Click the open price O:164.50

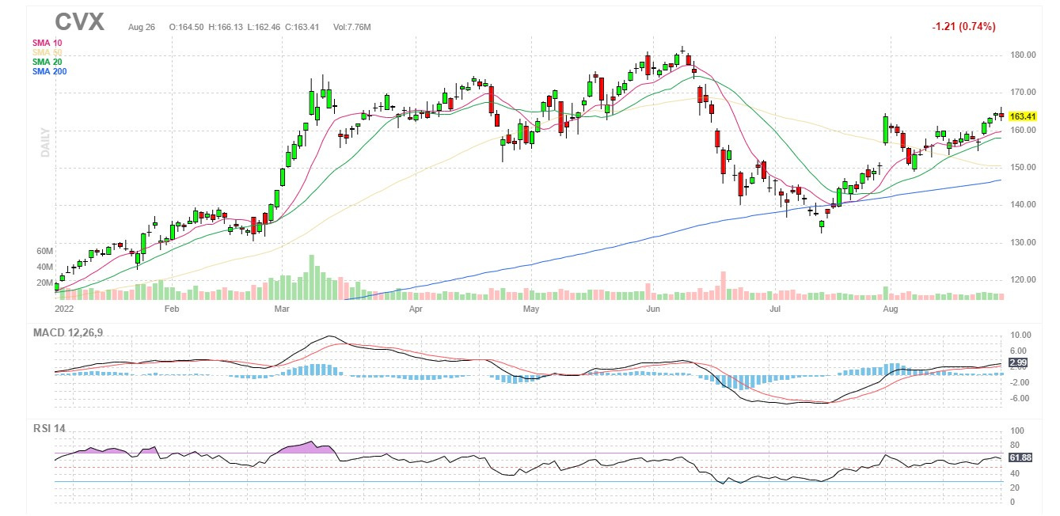[x=184, y=27]
